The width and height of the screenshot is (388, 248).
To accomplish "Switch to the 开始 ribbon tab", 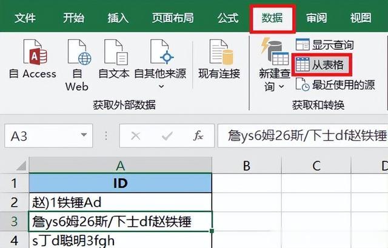I will click(x=73, y=18).
